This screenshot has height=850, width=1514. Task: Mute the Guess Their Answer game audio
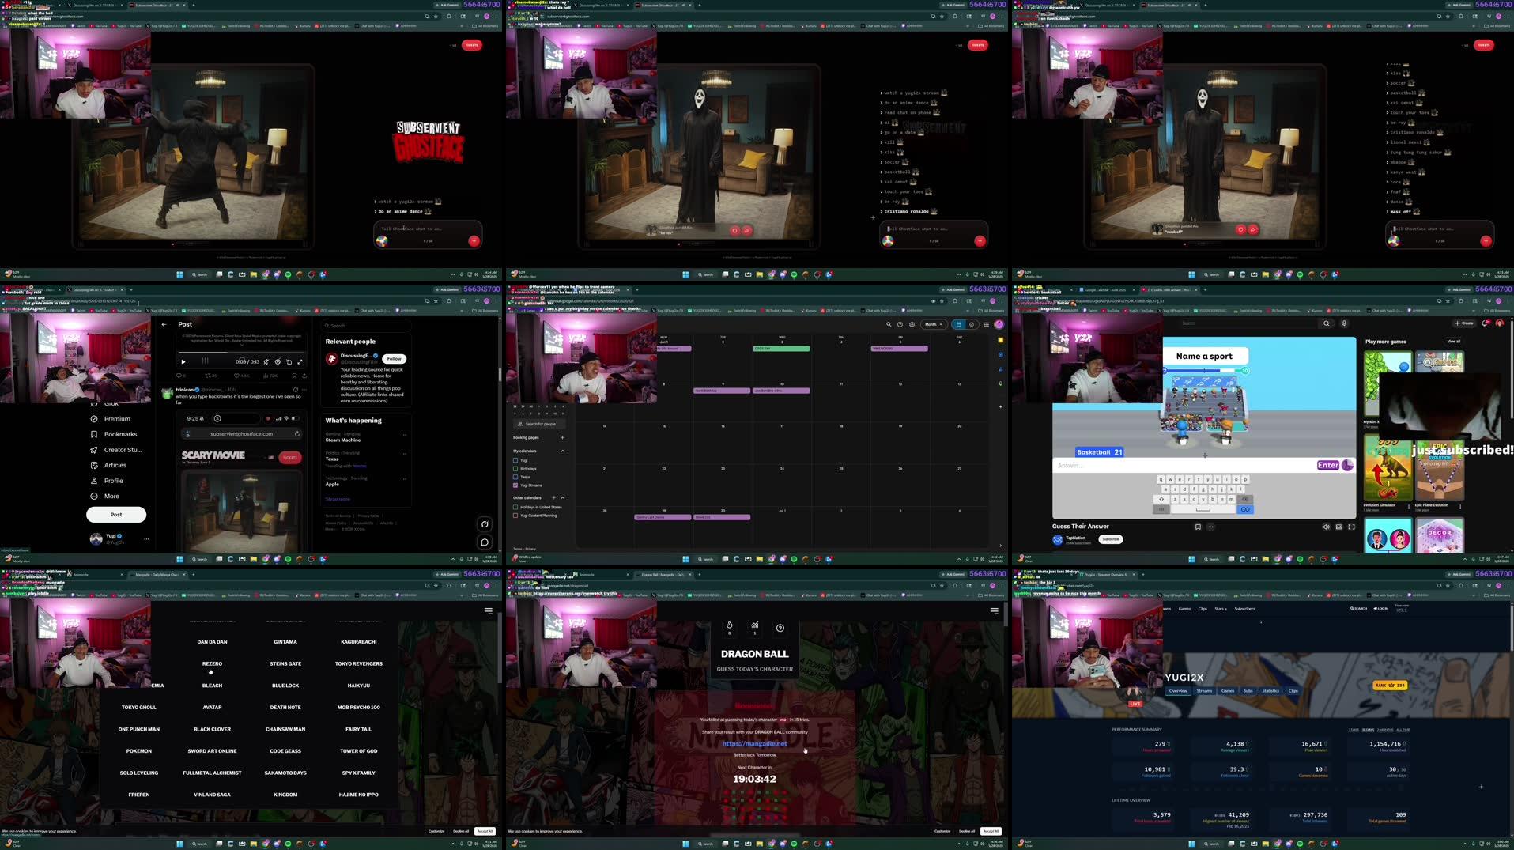point(1326,527)
